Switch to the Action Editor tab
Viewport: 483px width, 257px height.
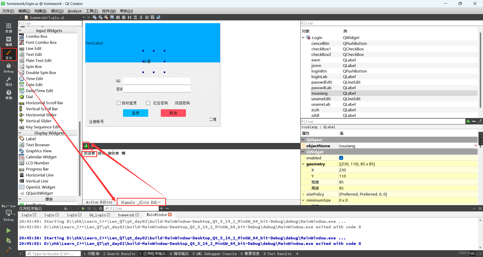click(x=99, y=202)
